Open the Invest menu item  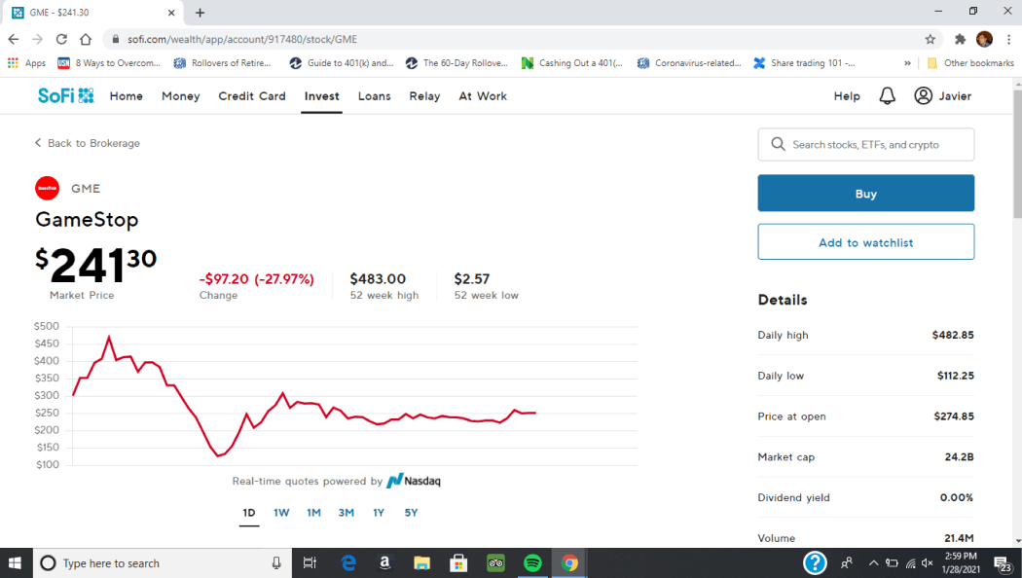(321, 96)
